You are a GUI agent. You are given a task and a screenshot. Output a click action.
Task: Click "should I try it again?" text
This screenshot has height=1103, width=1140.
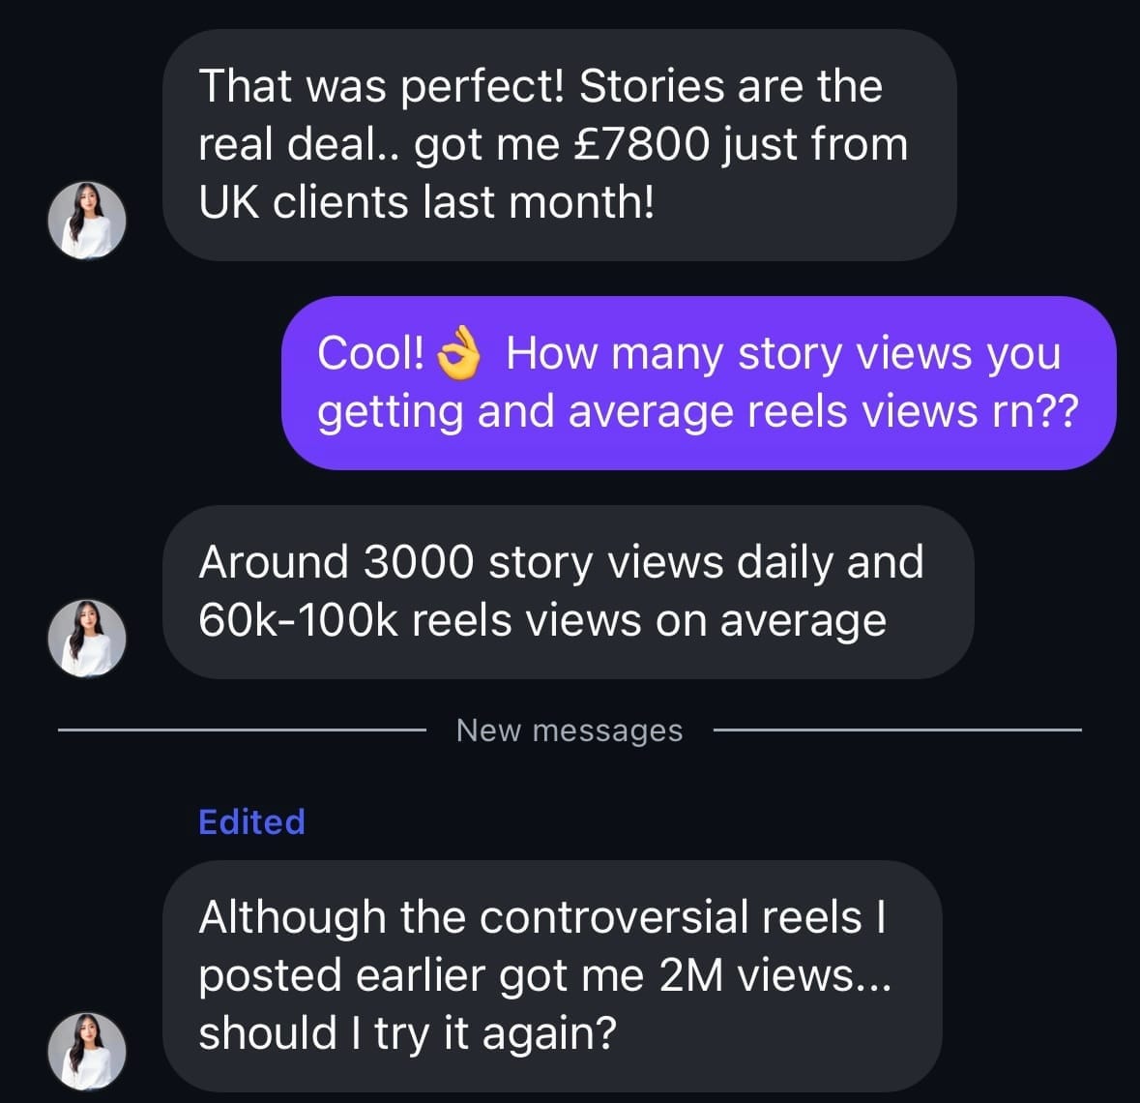(x=407, y=1033)
